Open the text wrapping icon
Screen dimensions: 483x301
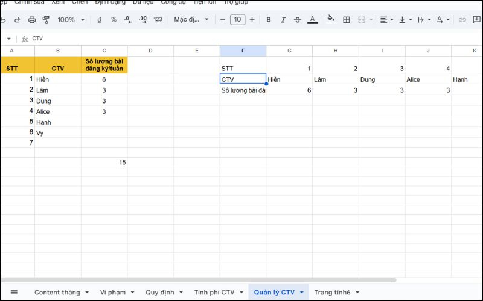pyautogui.click(x=420, y=20)
